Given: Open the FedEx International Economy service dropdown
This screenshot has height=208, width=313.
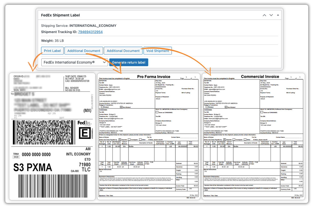Looking at the screenshot, I should (74, 62).
